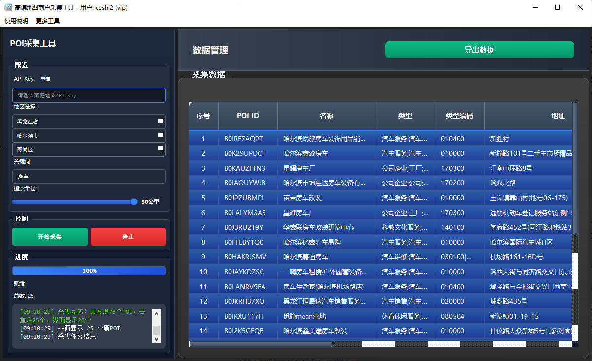
Task: Open the 申请 link next to API Key
Action: [45, 78]
